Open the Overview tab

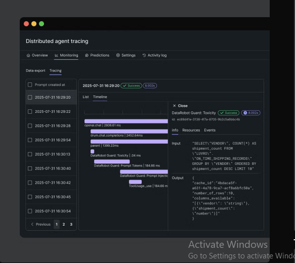[x=37, y=55]
